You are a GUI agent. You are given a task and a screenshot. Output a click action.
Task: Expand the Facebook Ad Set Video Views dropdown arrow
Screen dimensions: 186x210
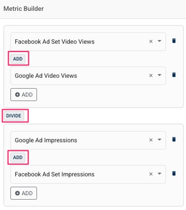pos(159,41)
